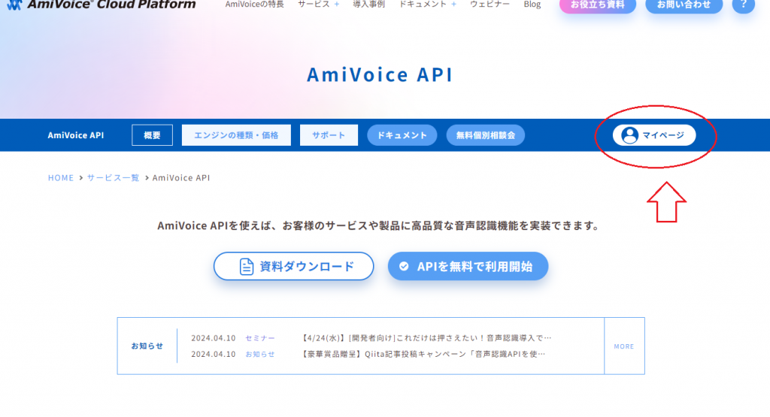This screenshot has width=770, height=417.
Task: Click the お問い合わせ button
Action: click(x=684, y=5)
